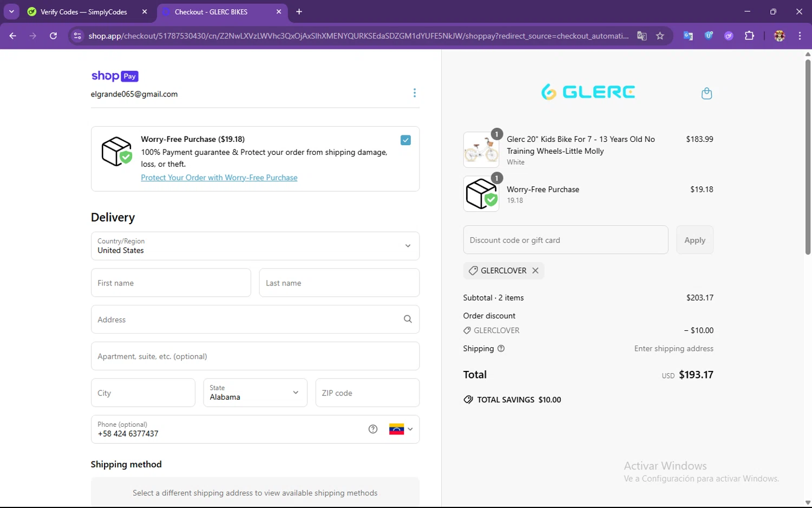Screen dimensions: 812x508
Task: Click the elgrande065@gmail.com account email
Action: coord(134,94)
